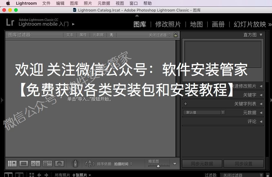Select the spray can painter tool
Image resolution: width=272 pixels, height=177 pixels.
(x=75, y=163)
